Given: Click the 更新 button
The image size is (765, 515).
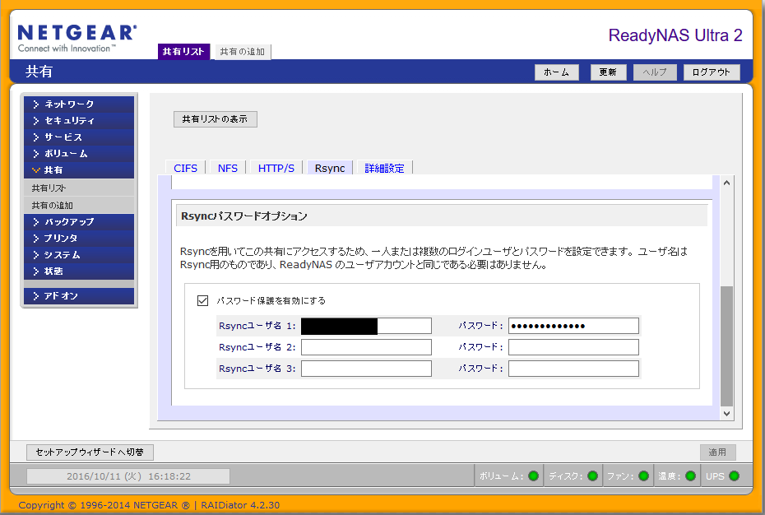Looking at the screenshot, I should (x=609, y=72).
